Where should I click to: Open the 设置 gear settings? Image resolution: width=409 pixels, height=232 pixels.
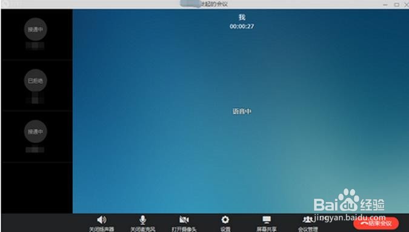click(225, 224)
